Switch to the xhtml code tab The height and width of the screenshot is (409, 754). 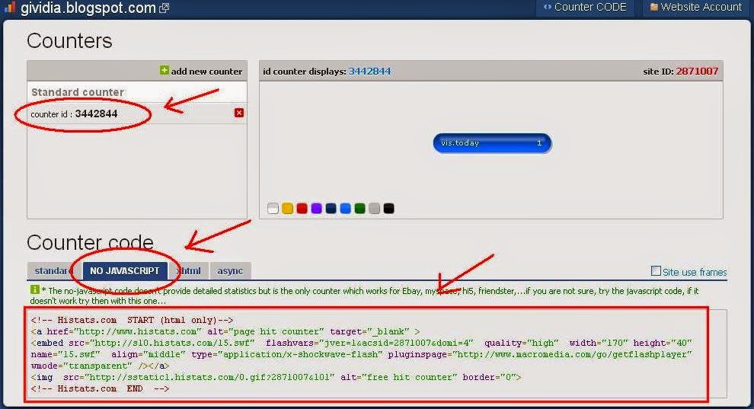coord(190,270)
